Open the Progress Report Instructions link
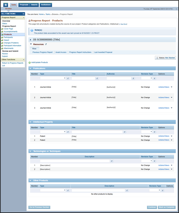Viewport: 179px width, 213px height. tap(80, 52)
